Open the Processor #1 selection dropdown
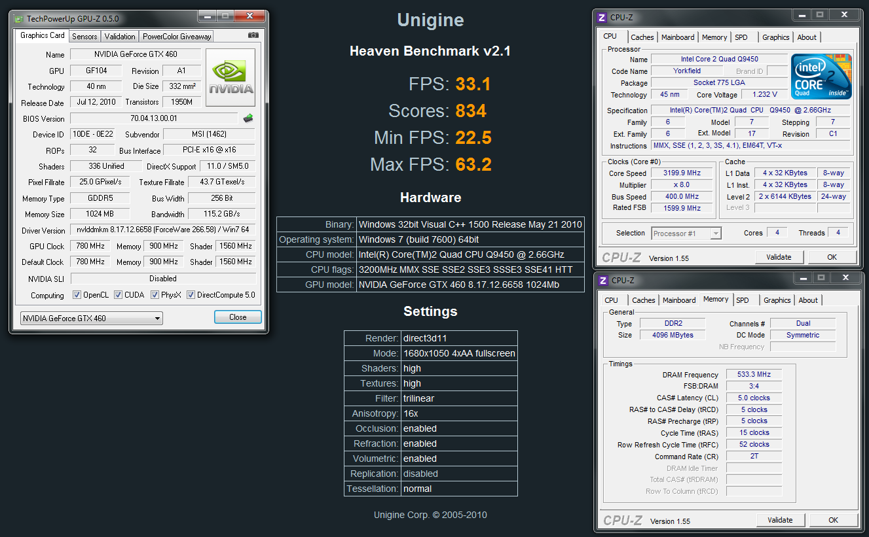Viewport: 869px width, 537px height. coord(686,233)
